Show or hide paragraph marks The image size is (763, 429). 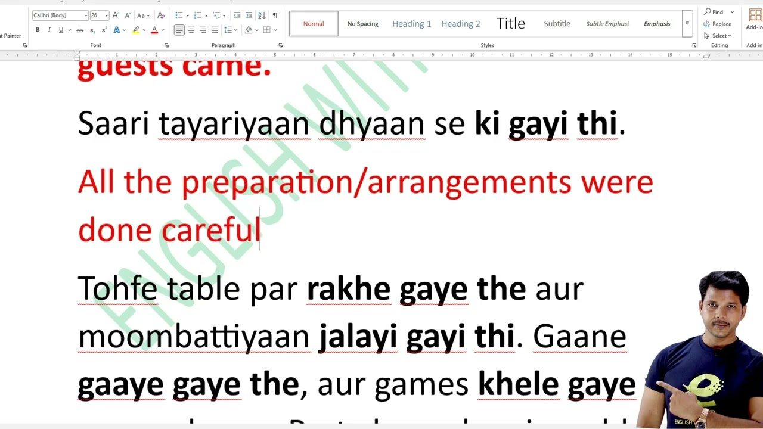point(275,15)
